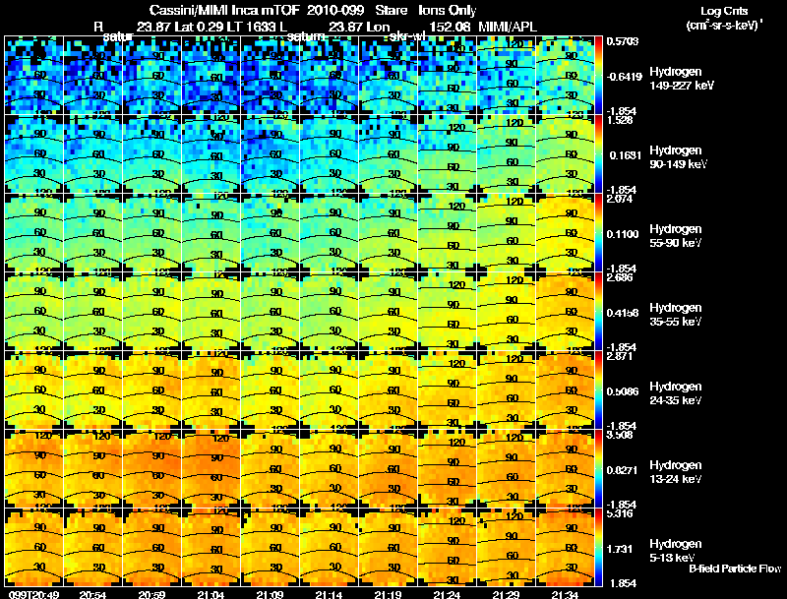
Task: Click the Hydrogen 5-13 keV row label
Action: (x=676, y=551)
